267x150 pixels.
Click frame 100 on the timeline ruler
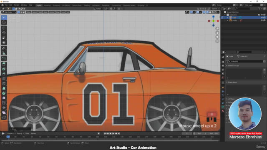tap(89, 137)
